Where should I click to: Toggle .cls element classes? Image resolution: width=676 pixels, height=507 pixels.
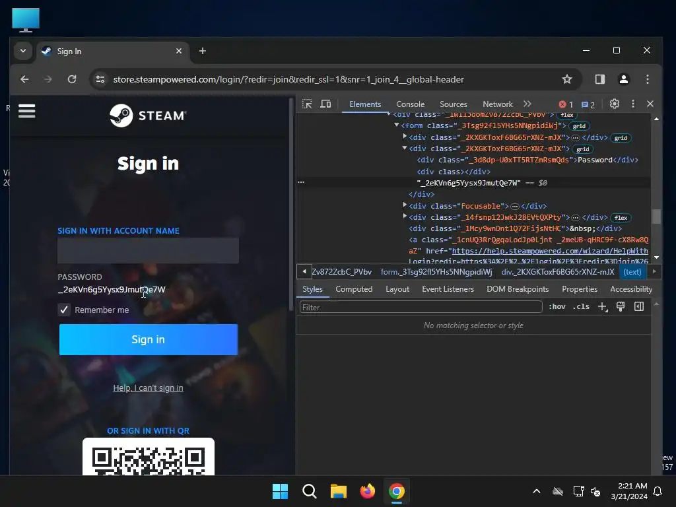[581, 306]
